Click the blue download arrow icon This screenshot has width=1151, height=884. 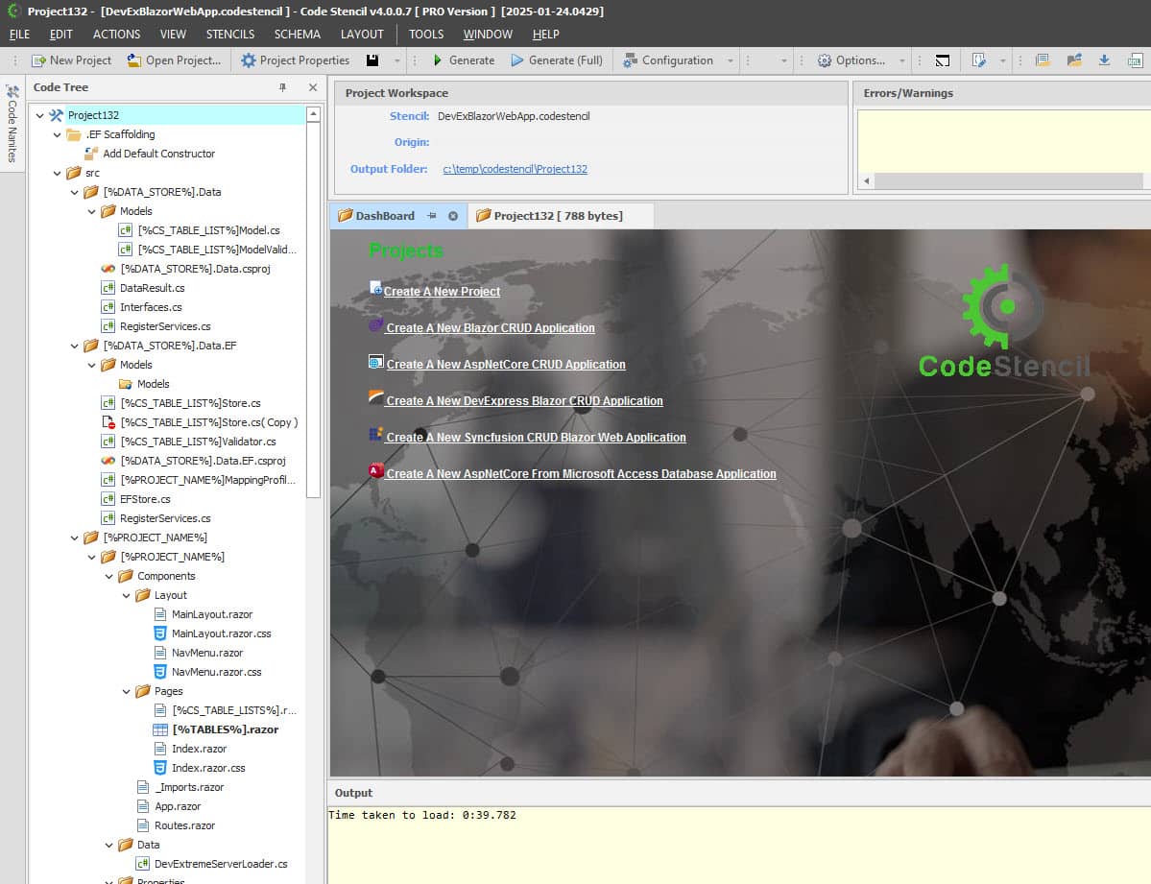click(x=1104, y=60)
